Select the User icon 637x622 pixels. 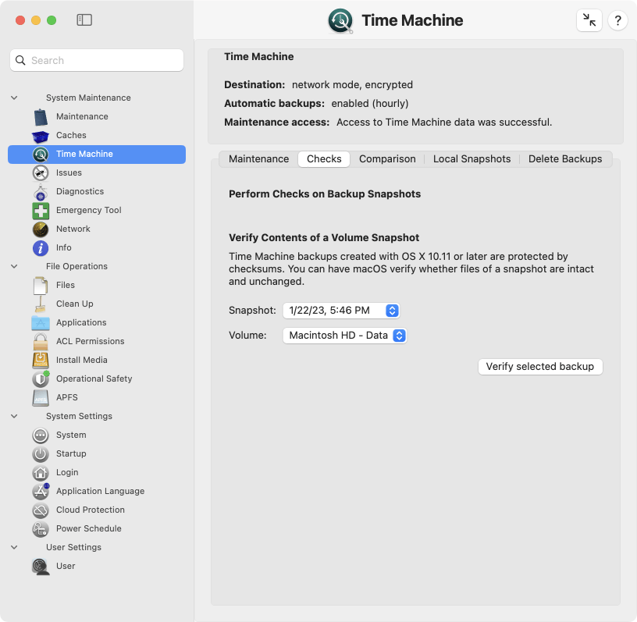41,567
